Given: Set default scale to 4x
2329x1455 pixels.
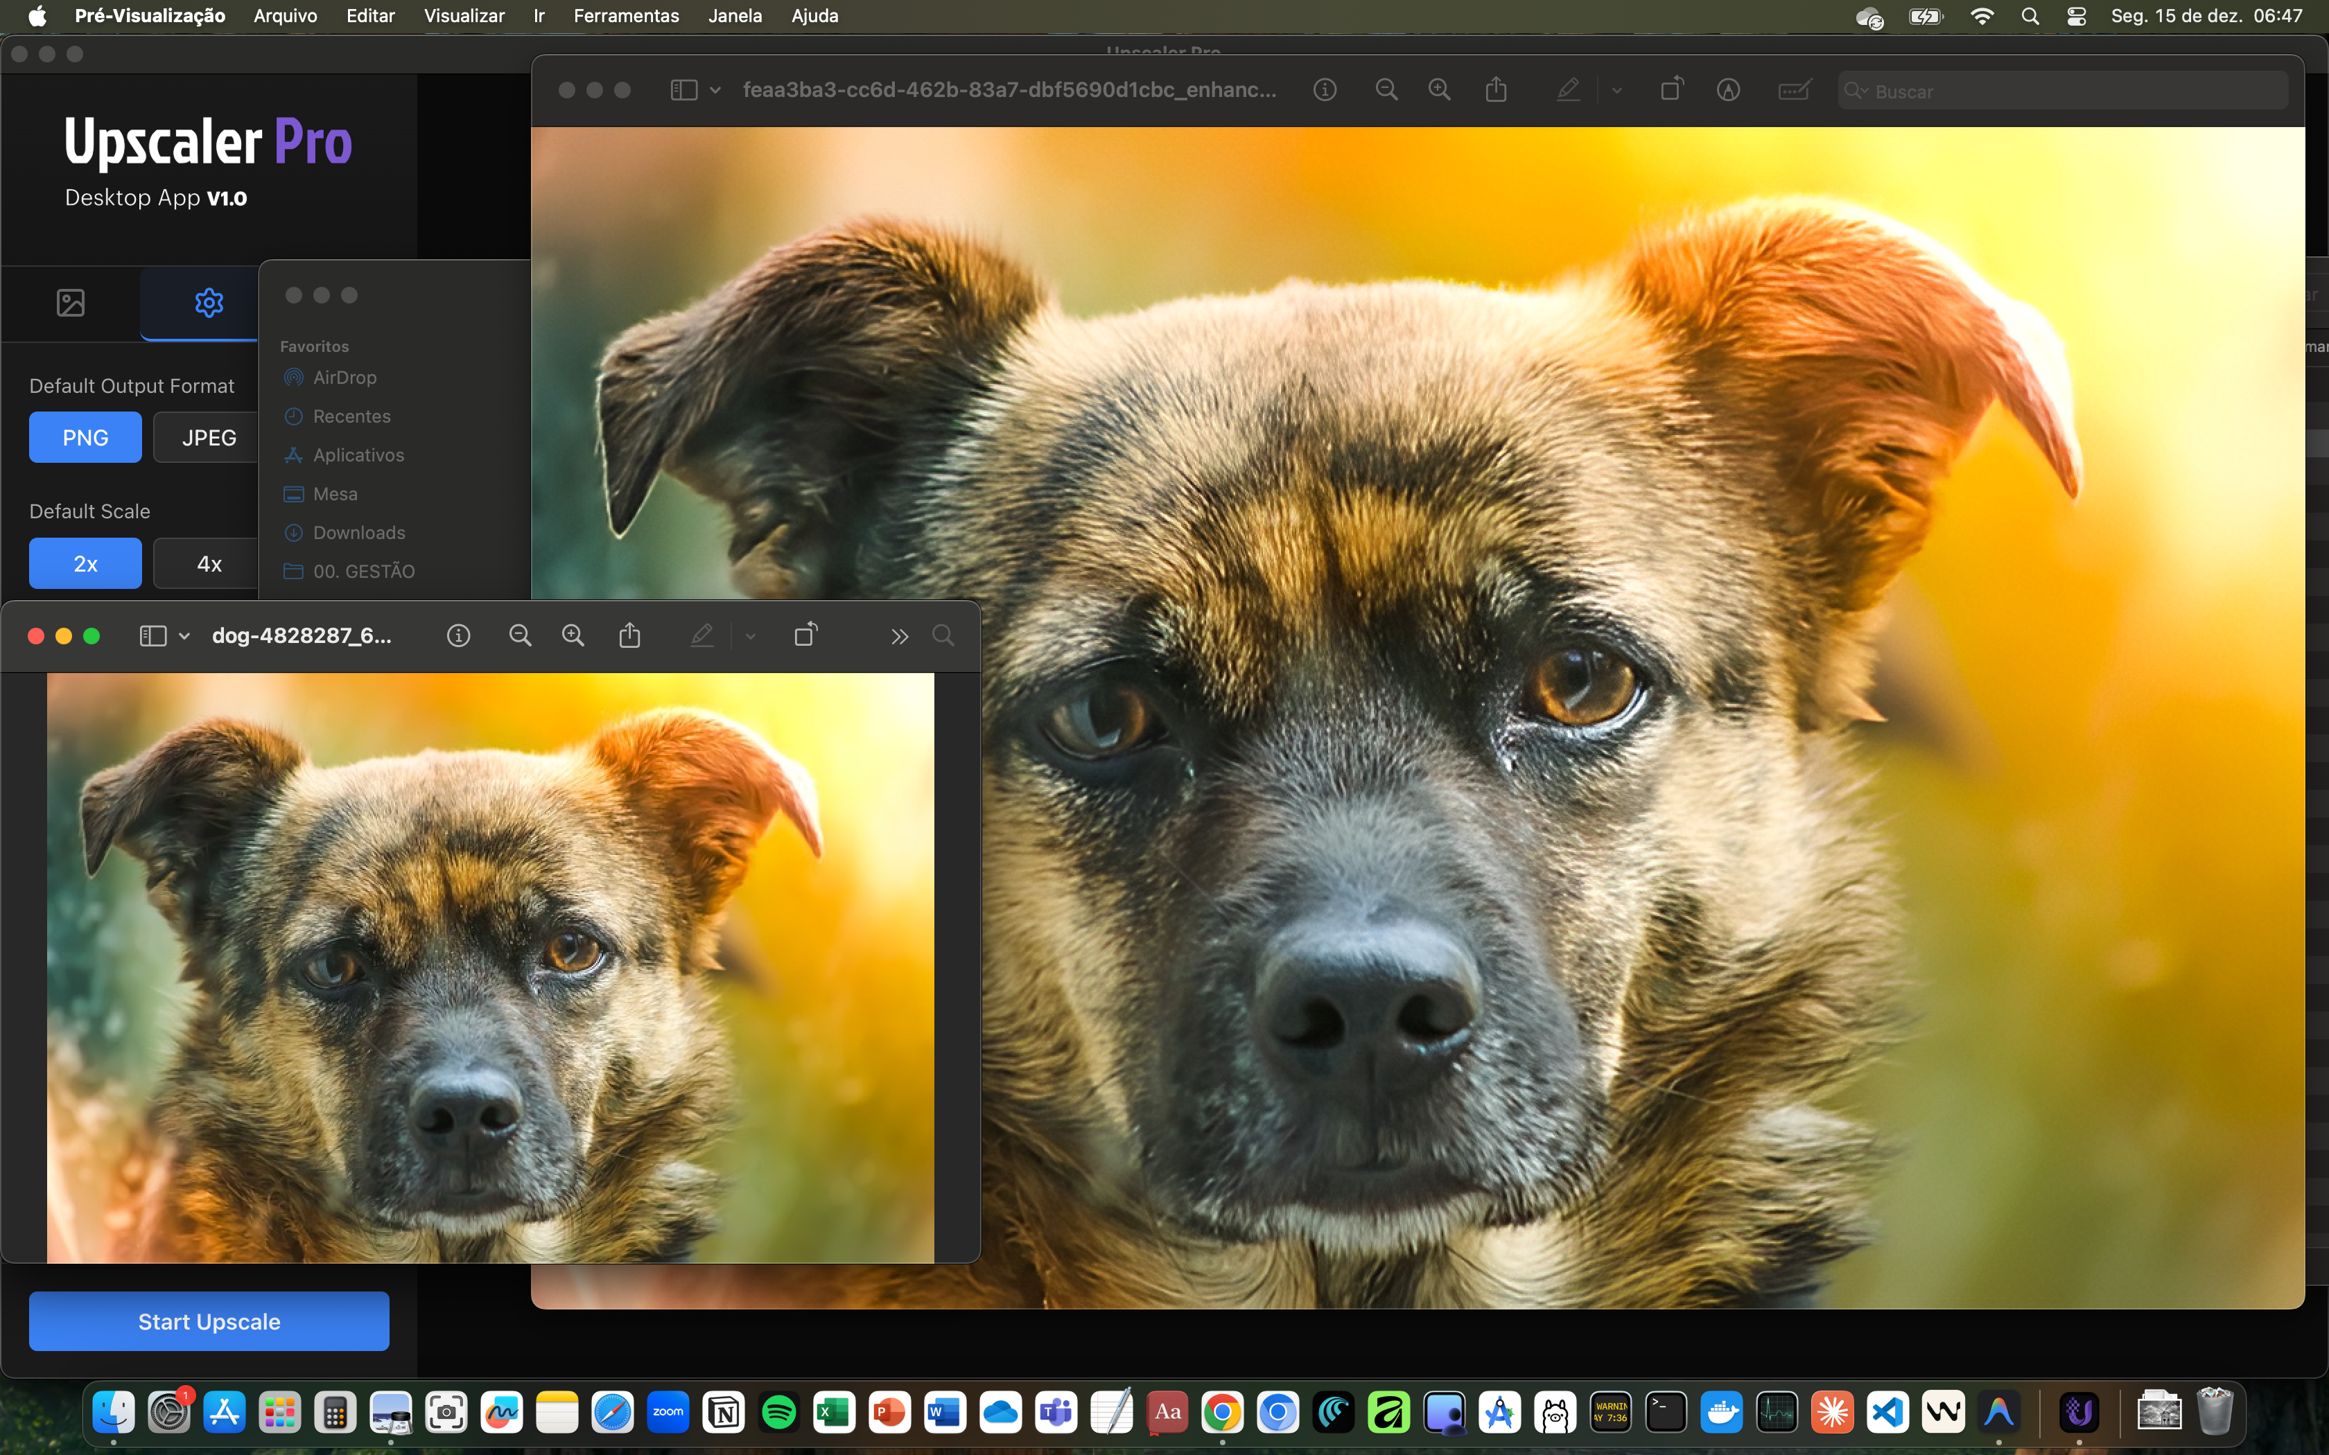Looking at the screenshot, I should [x=208, y=563].
